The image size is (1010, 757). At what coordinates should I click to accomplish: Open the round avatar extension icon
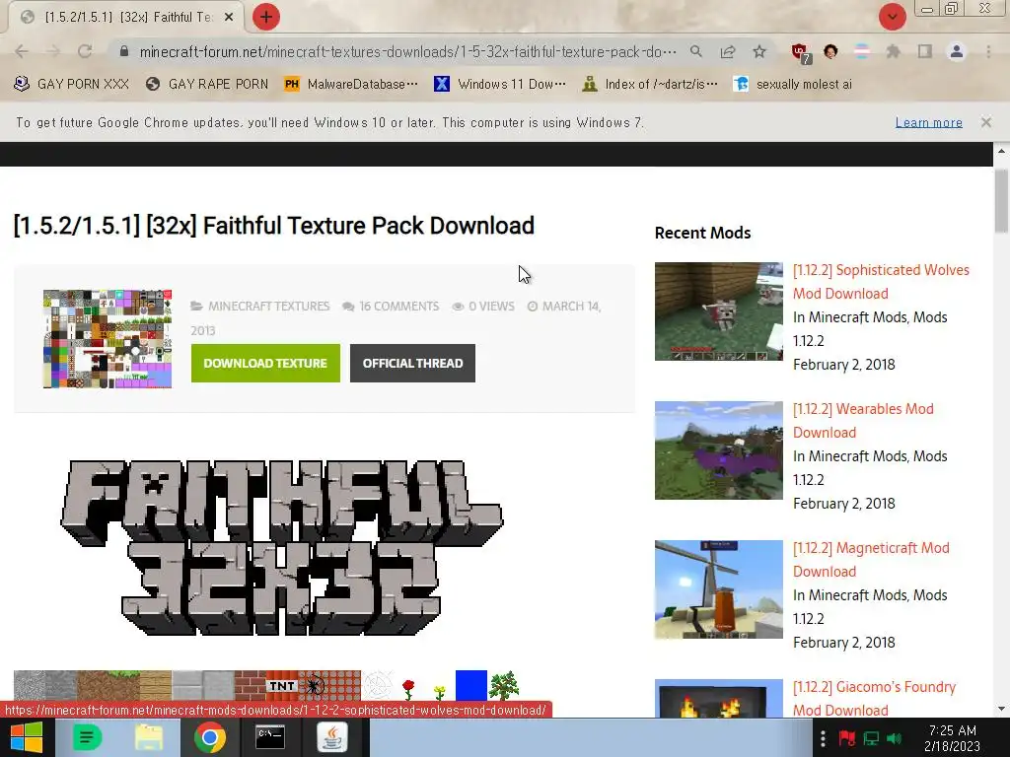(x=830, y=51)
